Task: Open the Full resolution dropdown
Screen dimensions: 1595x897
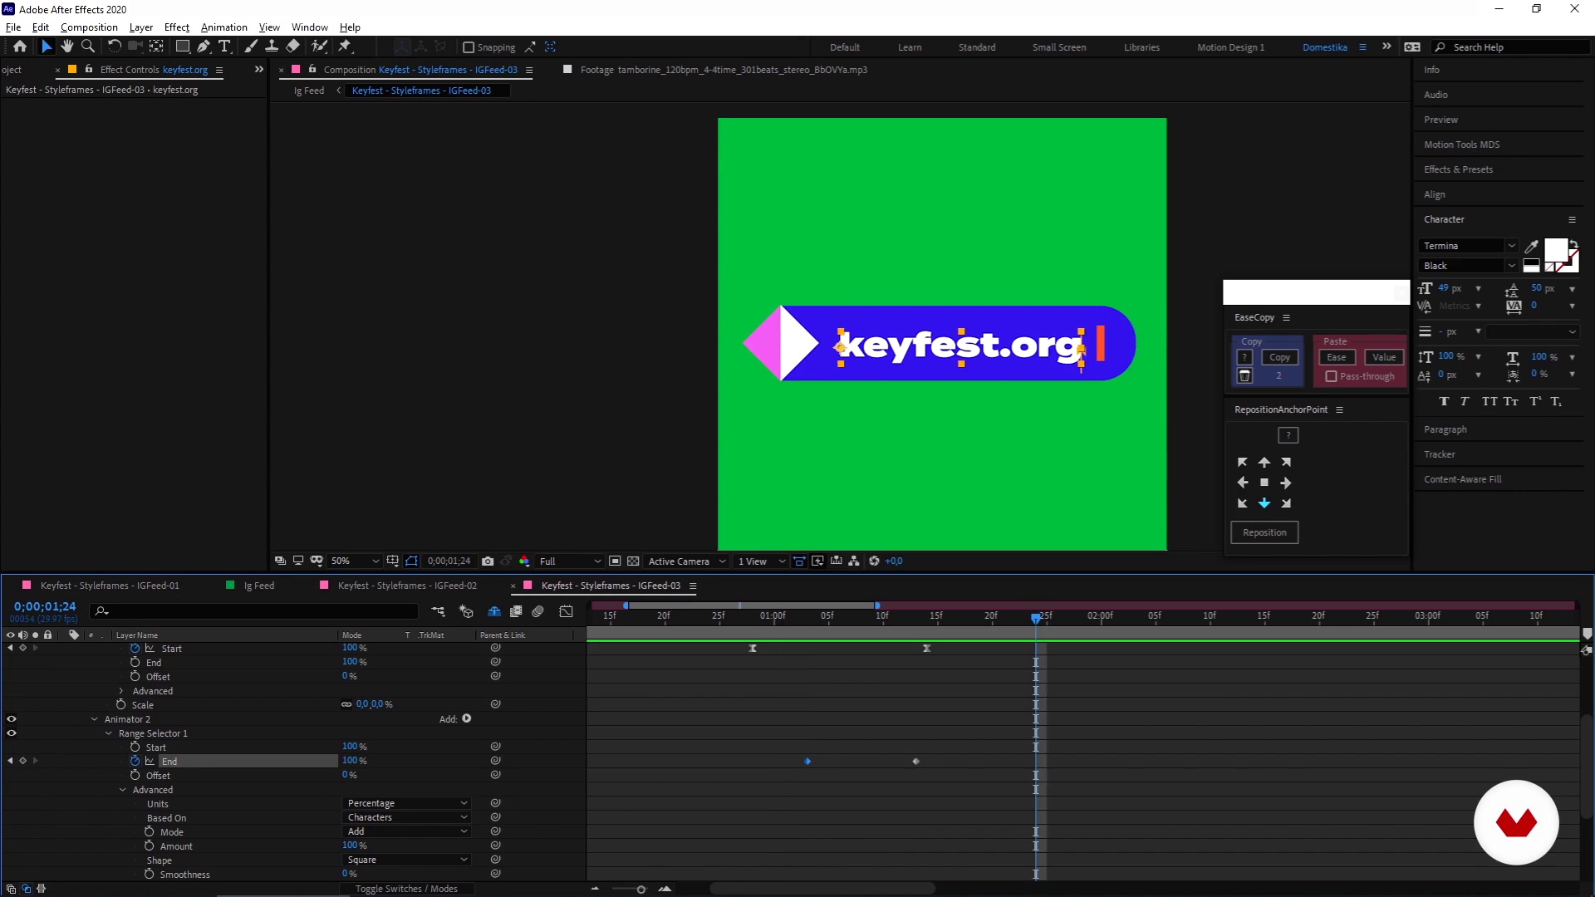Action: point(570,561)
